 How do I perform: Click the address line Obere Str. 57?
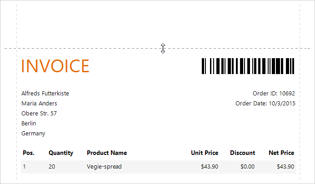(39, 114)
